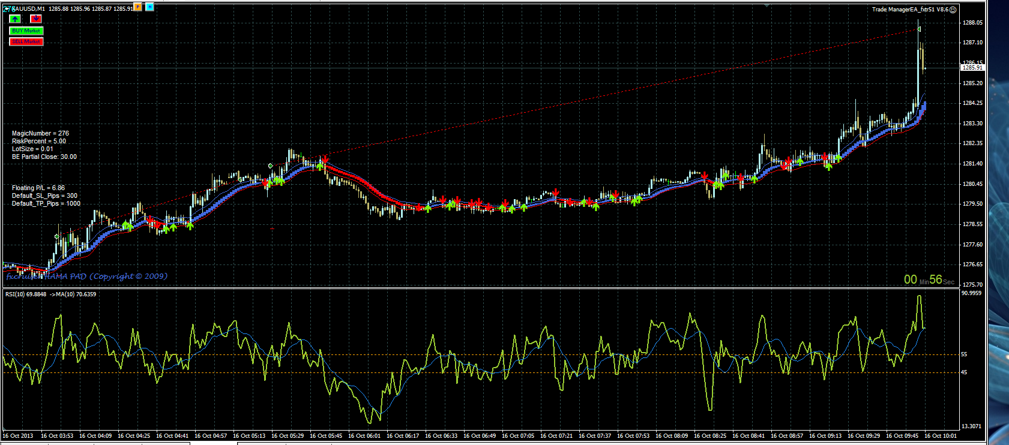Click the 16 Oct 07:05 time label

tap(518, 436)
